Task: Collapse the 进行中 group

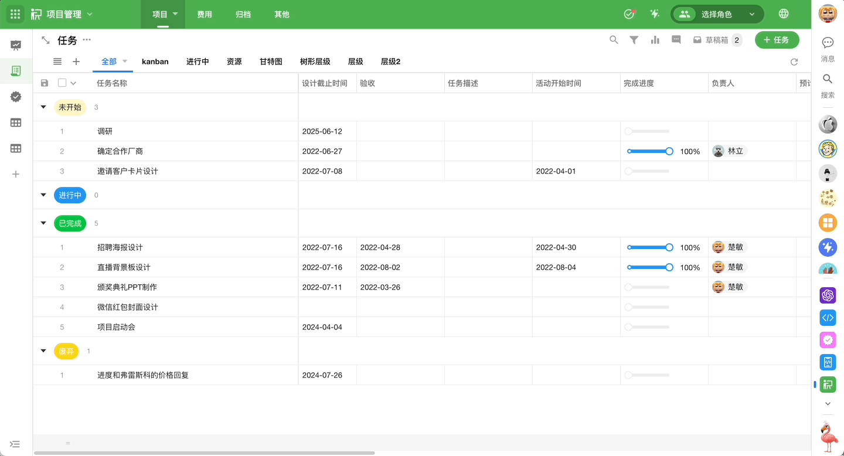Action: tap(43, 195)
